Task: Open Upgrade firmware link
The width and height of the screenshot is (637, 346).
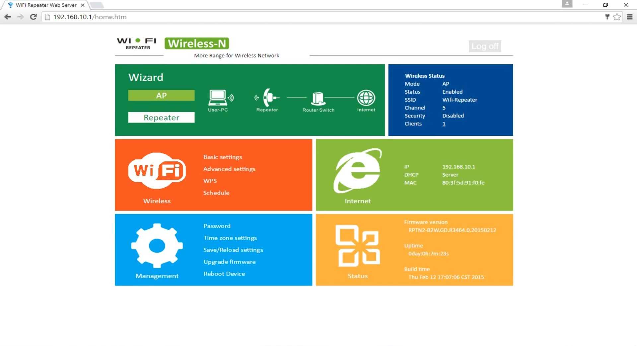Action: coord(230,262)
